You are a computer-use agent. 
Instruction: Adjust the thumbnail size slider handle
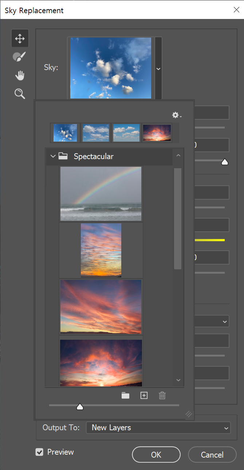(80, 407)
